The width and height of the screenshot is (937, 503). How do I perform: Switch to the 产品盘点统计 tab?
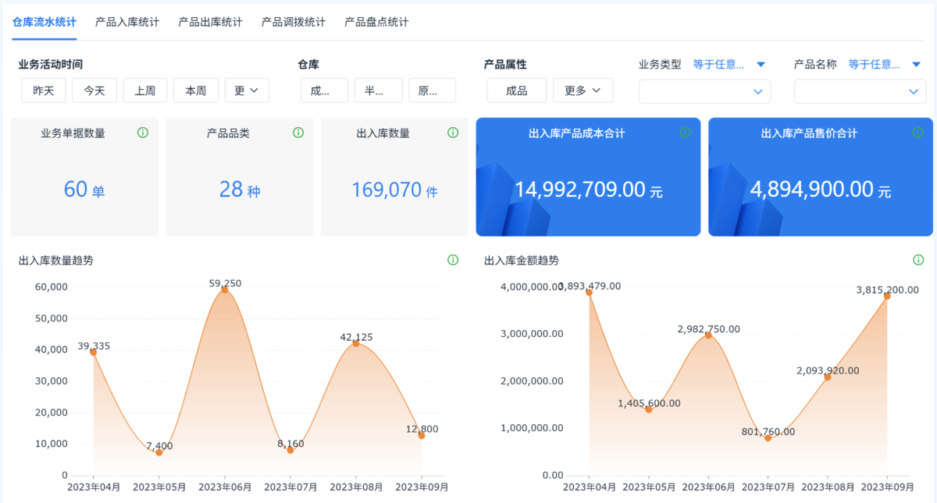click(376, 22)
